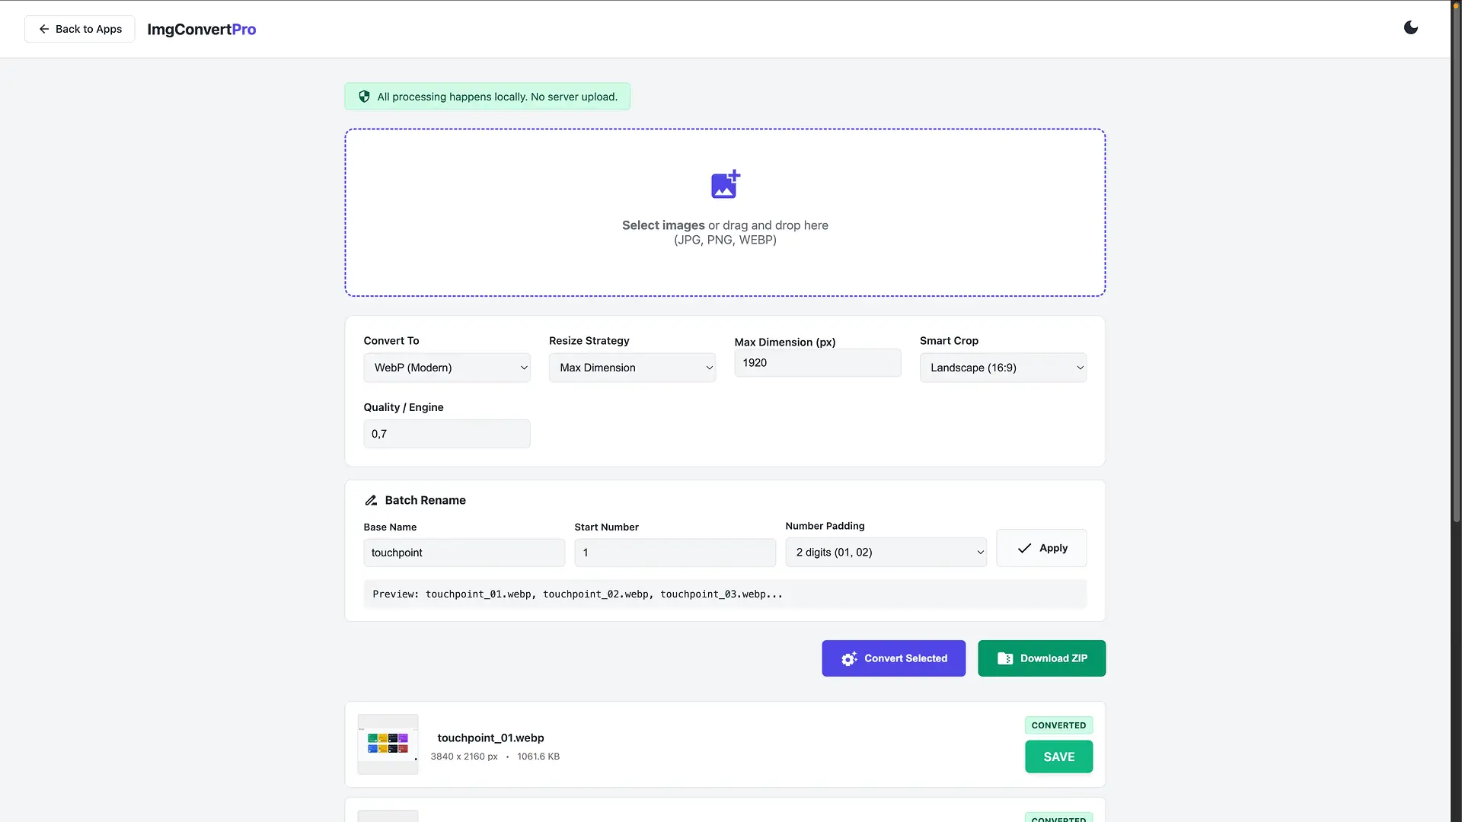
Task: Save the touchpoint_01.webp file
Action: (x=1058, y=757)
